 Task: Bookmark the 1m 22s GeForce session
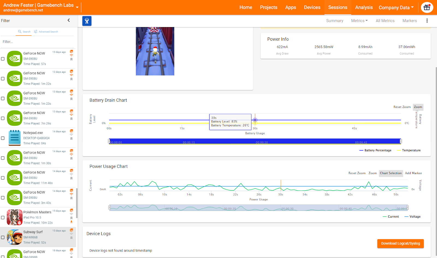(71, 79)
